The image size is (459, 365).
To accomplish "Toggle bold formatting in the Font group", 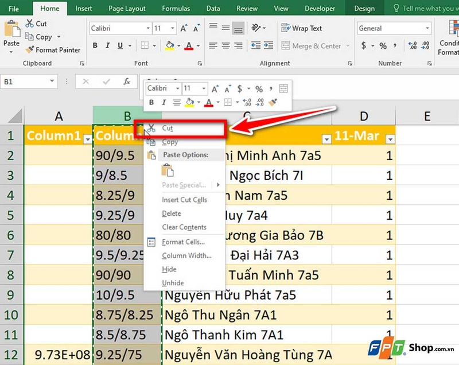I will (x=95, y=45).
